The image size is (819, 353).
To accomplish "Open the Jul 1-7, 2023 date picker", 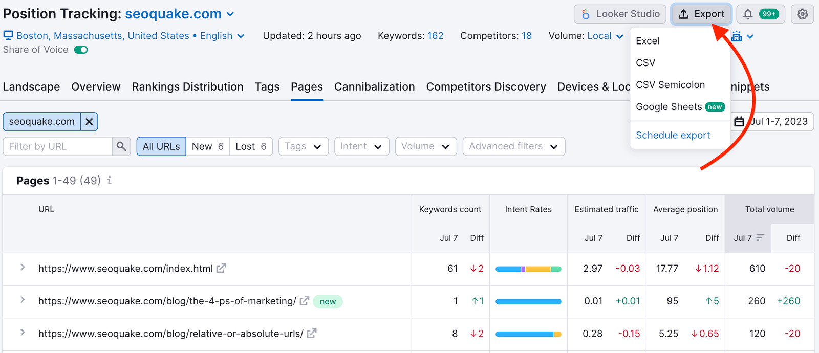I will coord(772,122).
